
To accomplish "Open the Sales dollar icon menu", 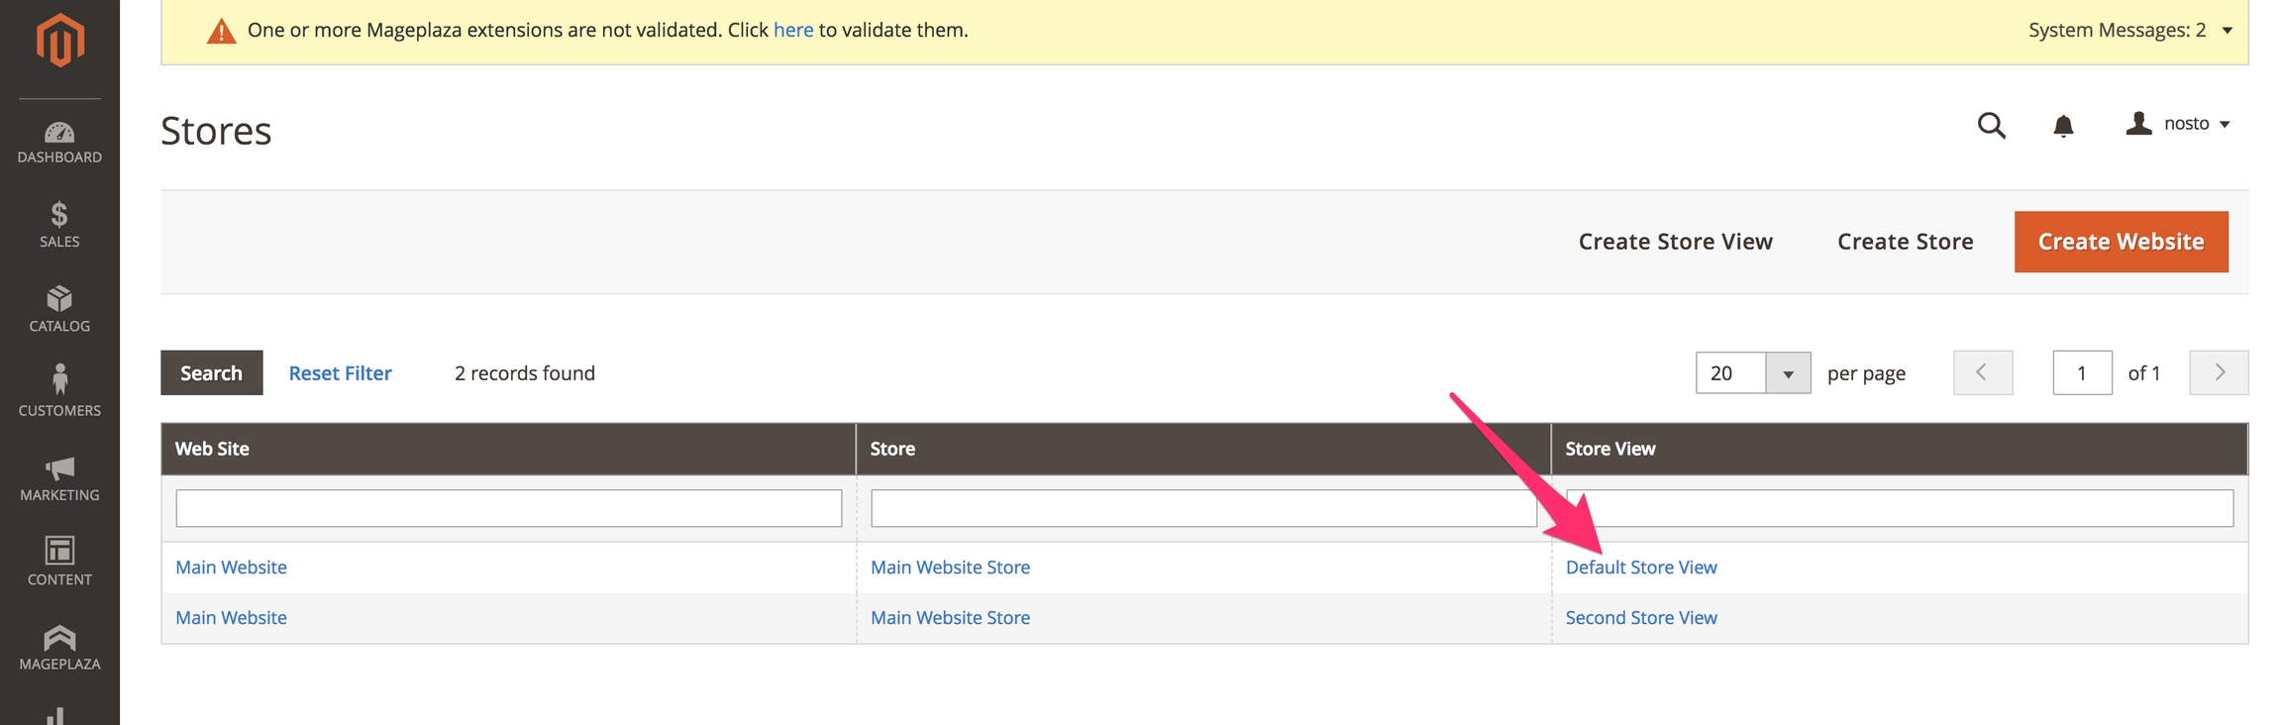I will (59, 225).
